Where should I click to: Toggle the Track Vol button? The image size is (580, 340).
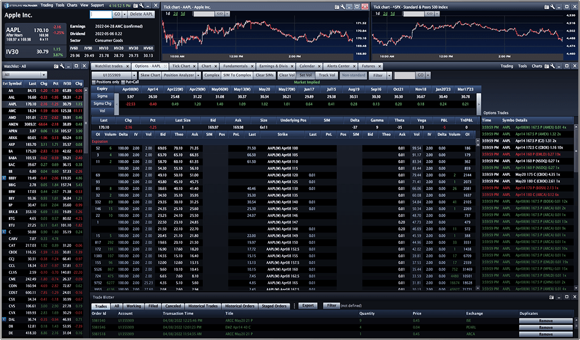(x=327, y=75)
